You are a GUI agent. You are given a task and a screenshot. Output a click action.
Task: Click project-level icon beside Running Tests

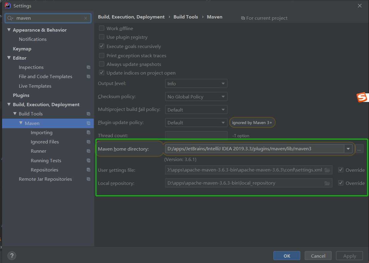point(88,160)
